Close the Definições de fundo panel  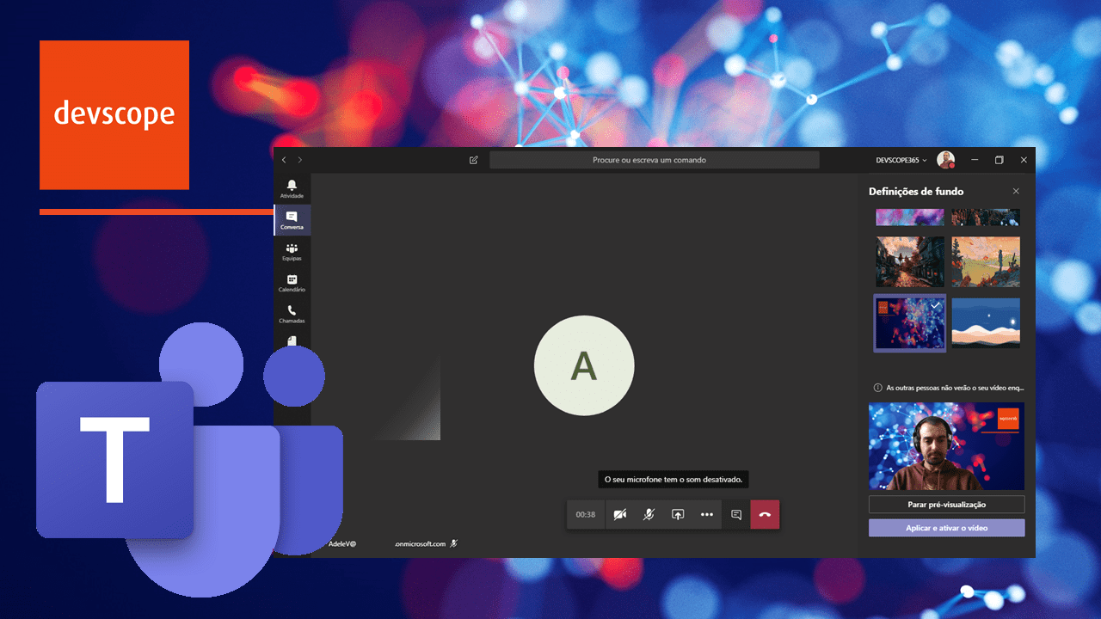click(1016, 191)
